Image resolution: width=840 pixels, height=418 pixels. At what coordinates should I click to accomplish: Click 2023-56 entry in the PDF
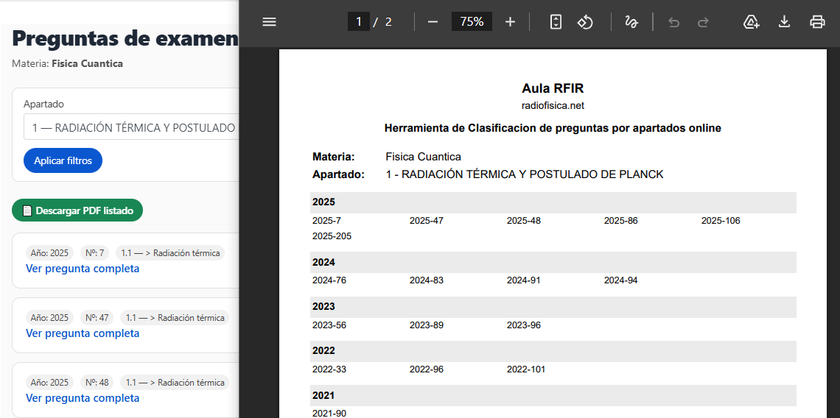pos(329,325)
